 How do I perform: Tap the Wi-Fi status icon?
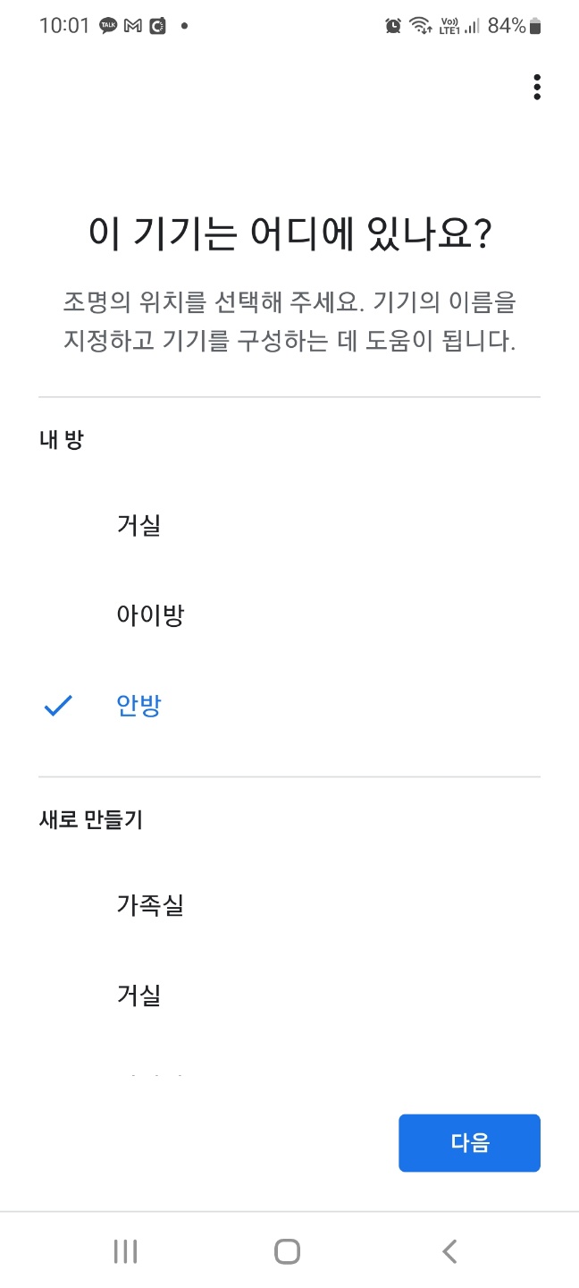coord(418,25)
